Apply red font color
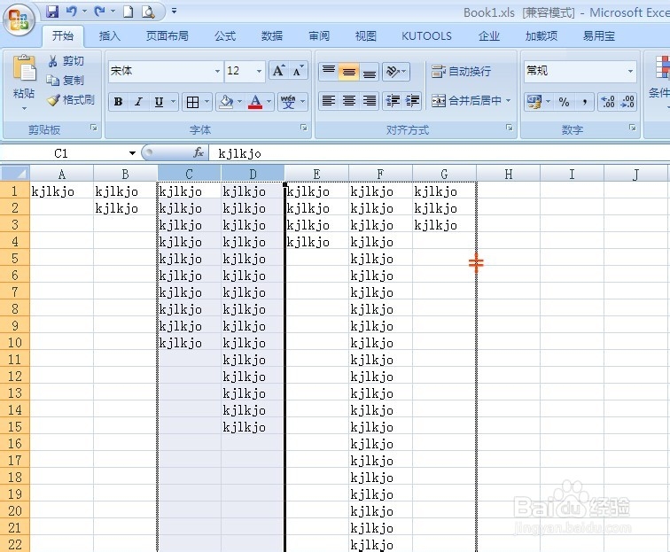 click(x=255, y=102)
